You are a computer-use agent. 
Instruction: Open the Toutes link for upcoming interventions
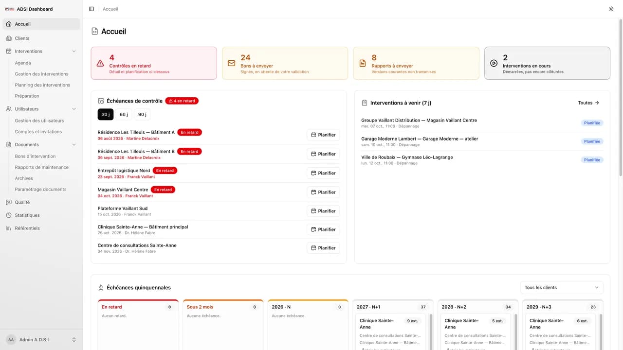point(588,103)
